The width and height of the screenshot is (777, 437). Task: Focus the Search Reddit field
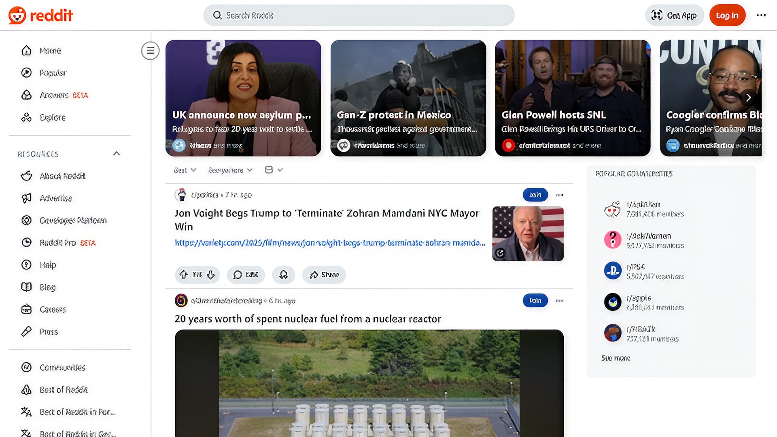tap(359, 15)
